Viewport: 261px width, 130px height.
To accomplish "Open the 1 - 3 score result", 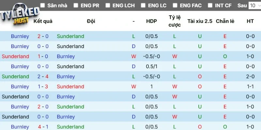I will (43, 87).
